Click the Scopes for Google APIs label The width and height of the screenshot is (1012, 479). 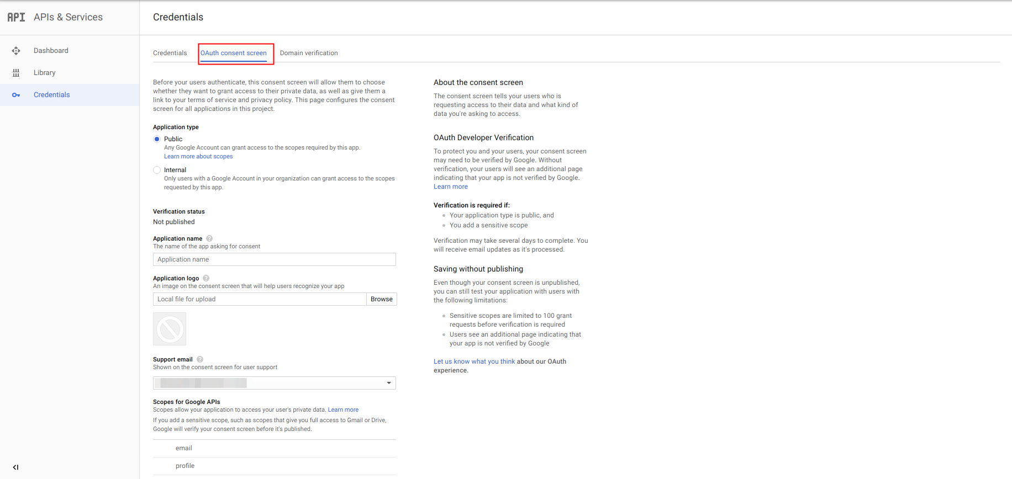pyautogui.click(x=187, y=402)
